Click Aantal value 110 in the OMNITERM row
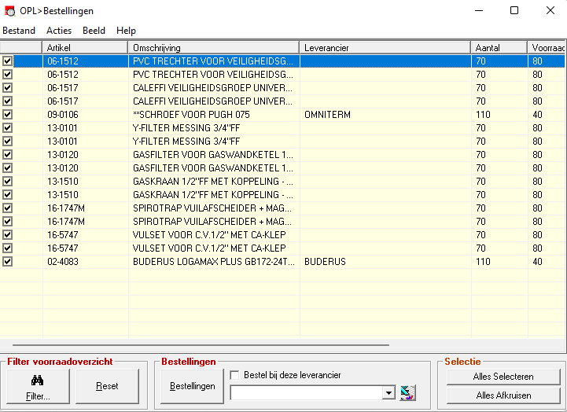This screenshot has width=567, height=412. click(x=483, y=115)
